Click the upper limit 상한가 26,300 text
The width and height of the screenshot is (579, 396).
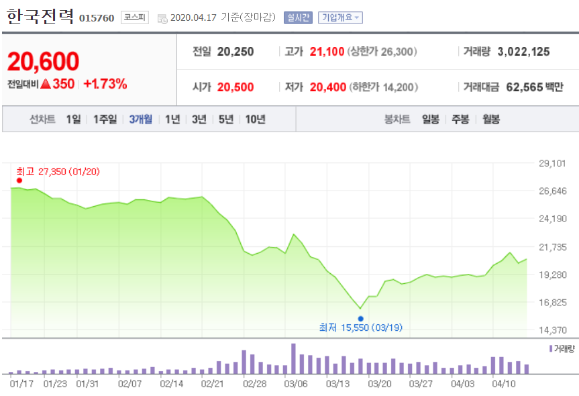coord(382,52)
